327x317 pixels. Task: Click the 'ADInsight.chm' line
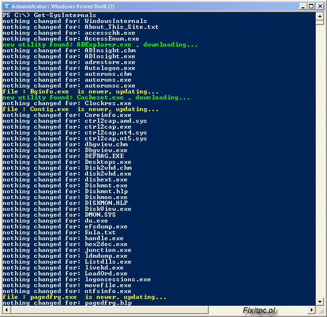pyautogui.click(x=69, y=50)
